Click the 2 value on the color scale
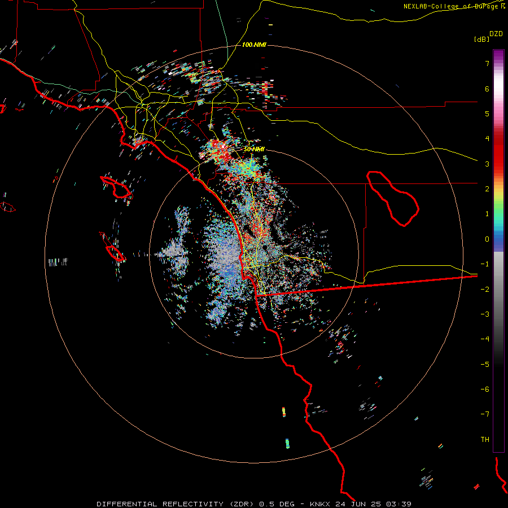Screen dimensions: 508x508 (487, 189)
